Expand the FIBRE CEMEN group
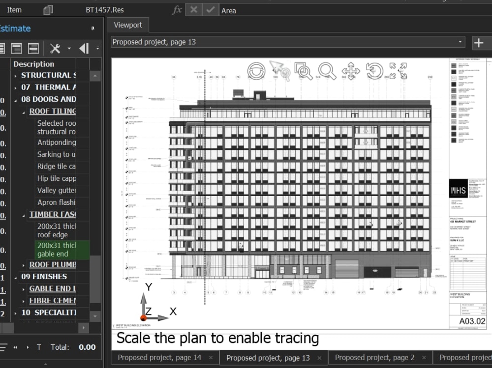The image size is (492, 368). [24, 301]
